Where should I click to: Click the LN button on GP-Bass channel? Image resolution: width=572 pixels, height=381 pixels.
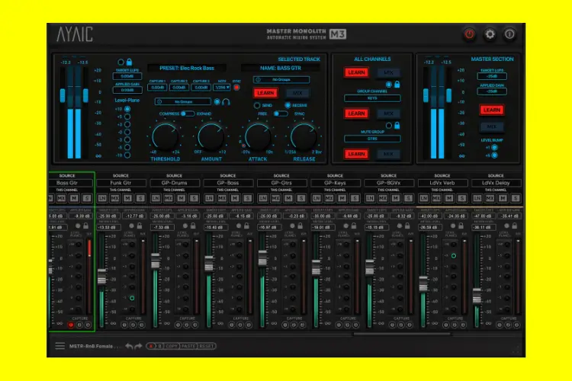pyautogui.click(x=210, y=198)
